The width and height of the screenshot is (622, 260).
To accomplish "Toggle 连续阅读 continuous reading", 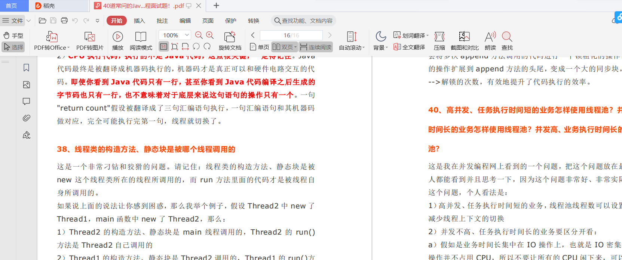I will tap(316, 47).
